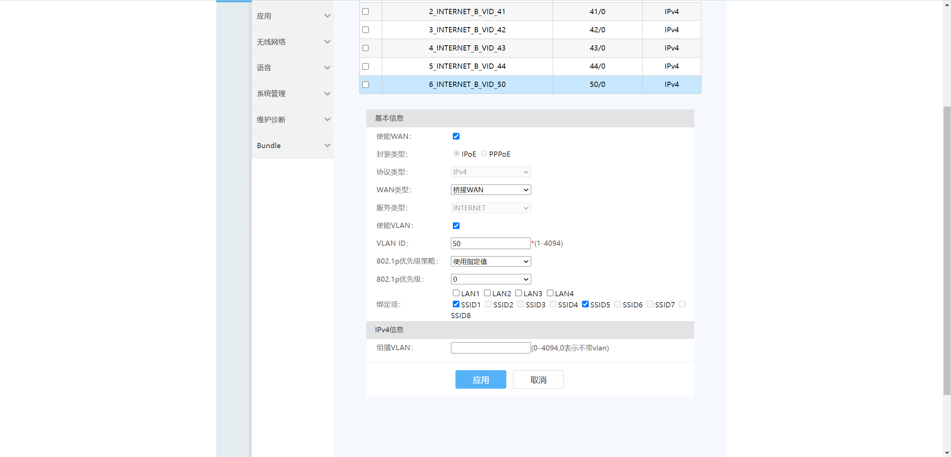Toggle the 使能VLAN checkbox
This screenshot has height=457, width=951.
(456, 226)
